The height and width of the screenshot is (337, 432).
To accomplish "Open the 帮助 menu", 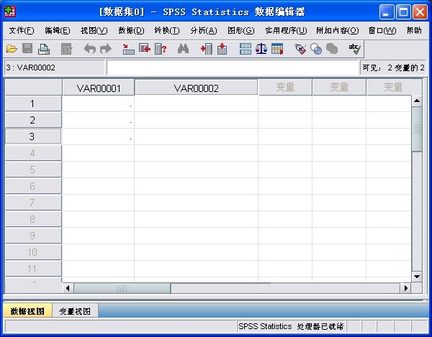I will [x=414, y=30].
